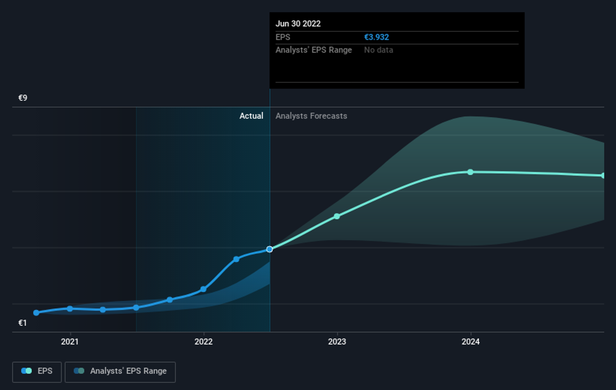Viewport: 616px width, 390px height.
Task: Click the EPS legend color icon
Action: [x=27, y=371]
